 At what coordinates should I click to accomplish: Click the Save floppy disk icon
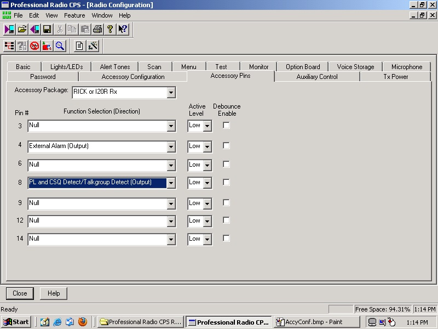pyautogui.click(x=47, y=29)
